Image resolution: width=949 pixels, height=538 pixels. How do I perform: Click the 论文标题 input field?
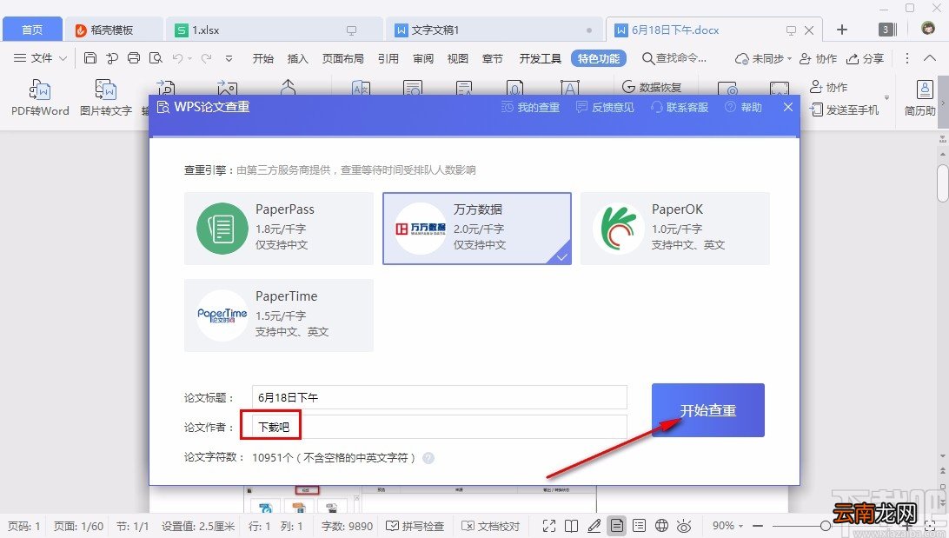click(x=440, y=397)
